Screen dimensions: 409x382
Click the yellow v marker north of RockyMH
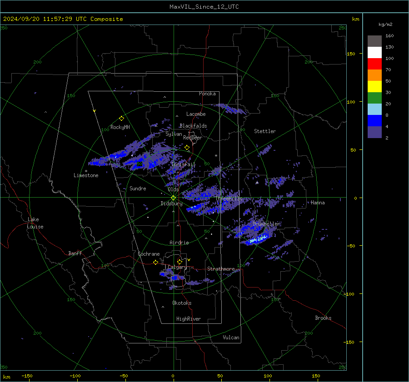pyautogui.click(x=94, y=111)
